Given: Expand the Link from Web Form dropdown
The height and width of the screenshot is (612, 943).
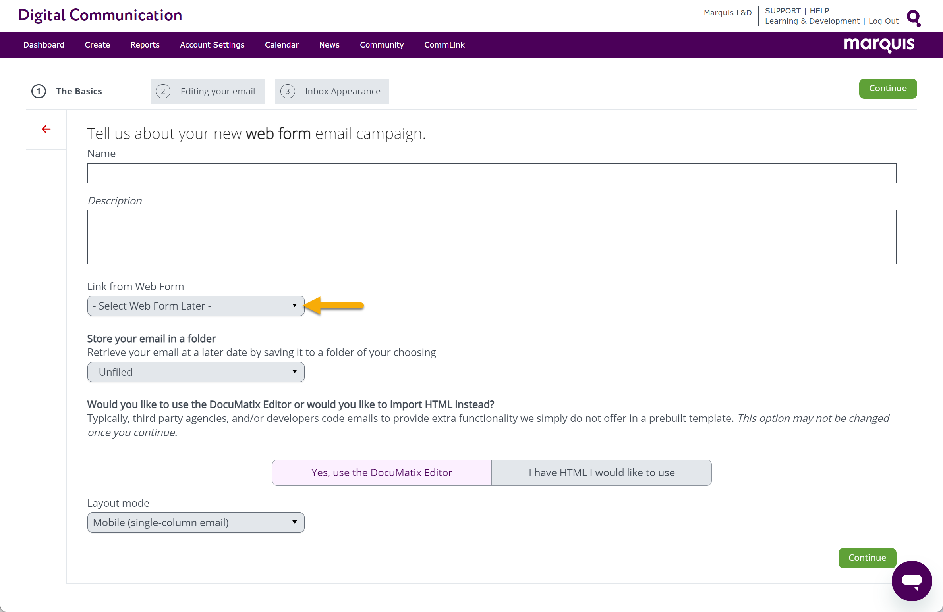Looking at the screenshot, I should (x=196, y=306).
